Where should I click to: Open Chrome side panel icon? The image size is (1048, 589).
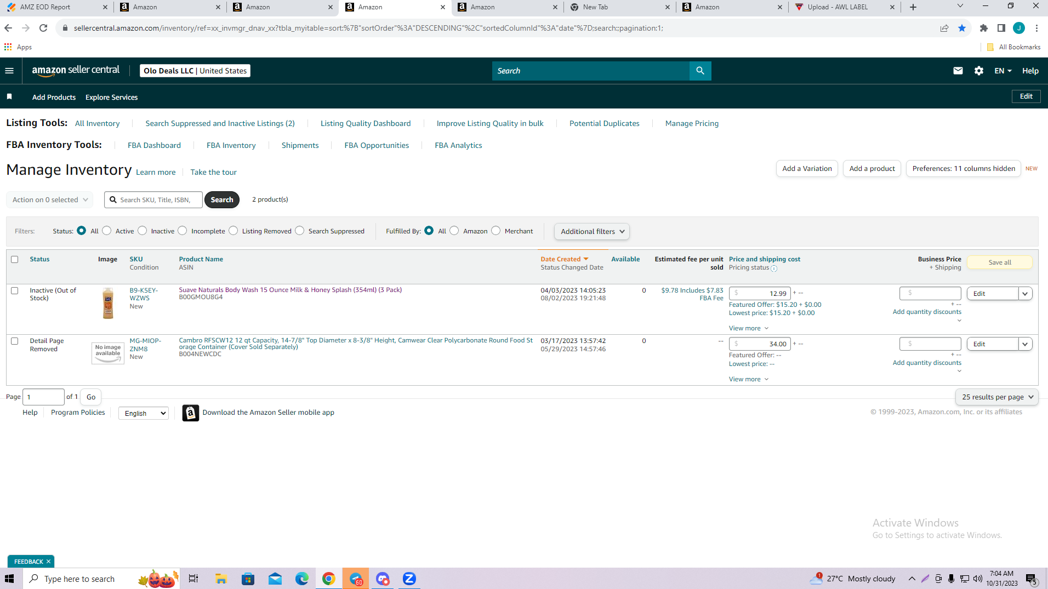(x=1001, y=28)
